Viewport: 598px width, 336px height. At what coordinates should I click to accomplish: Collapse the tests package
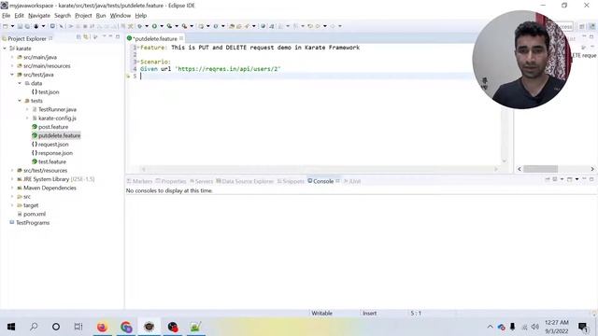pos(20,101)
